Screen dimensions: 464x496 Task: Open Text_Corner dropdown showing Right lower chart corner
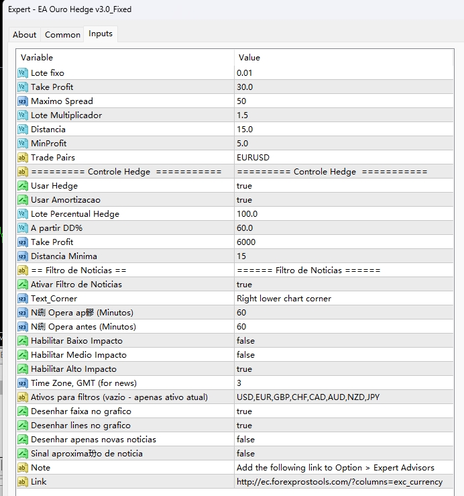pos(284,298)
